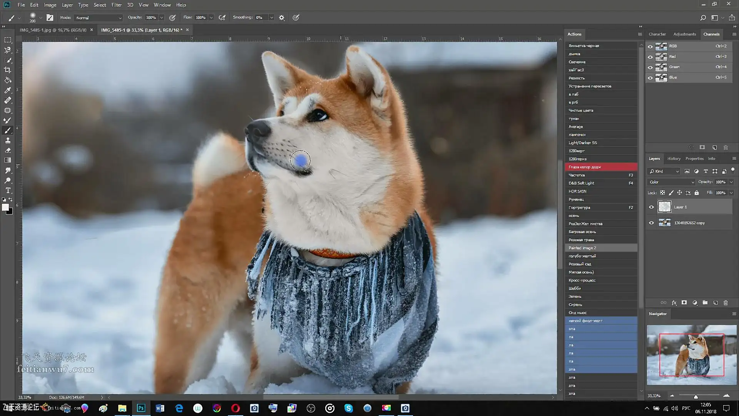The height and width of the screenshot is (416, 739).
Task: Hide Layer 1 visibility eye
Action: click(651, 207)
